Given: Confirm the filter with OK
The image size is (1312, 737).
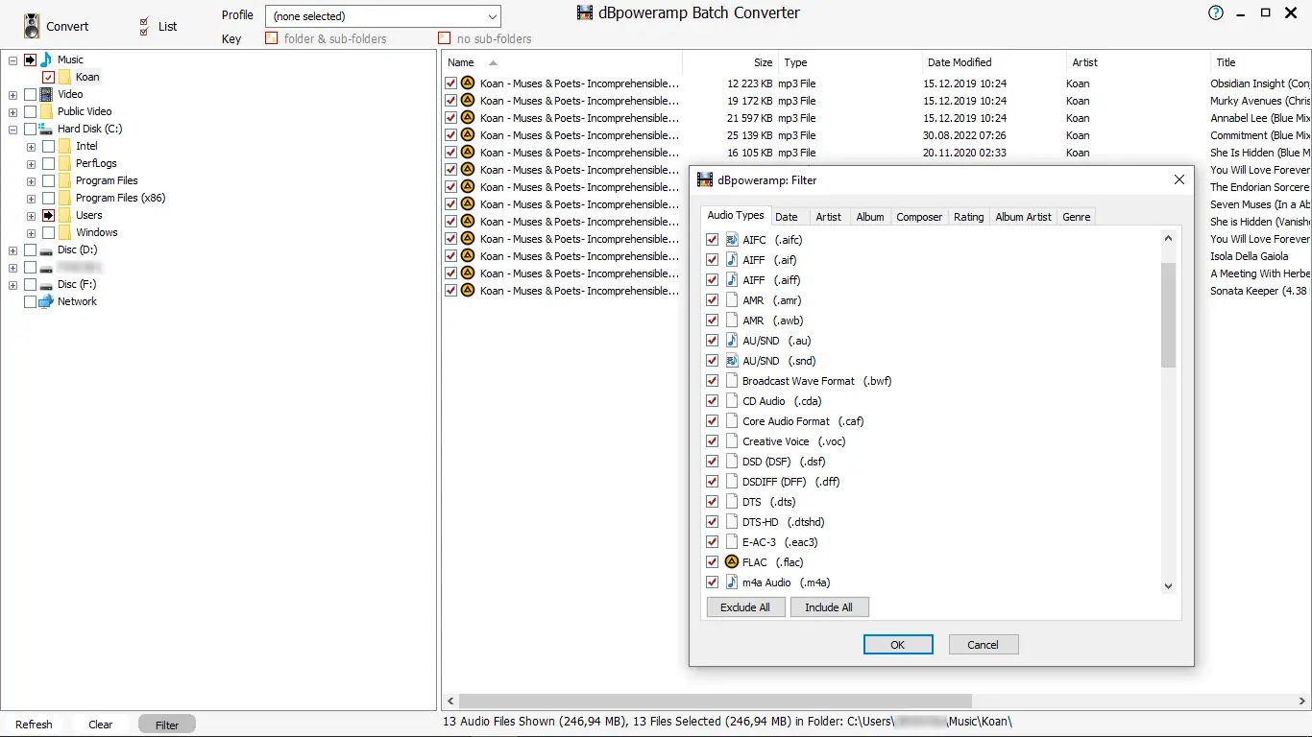Looking at the screenshot, I should click(898, 645).
